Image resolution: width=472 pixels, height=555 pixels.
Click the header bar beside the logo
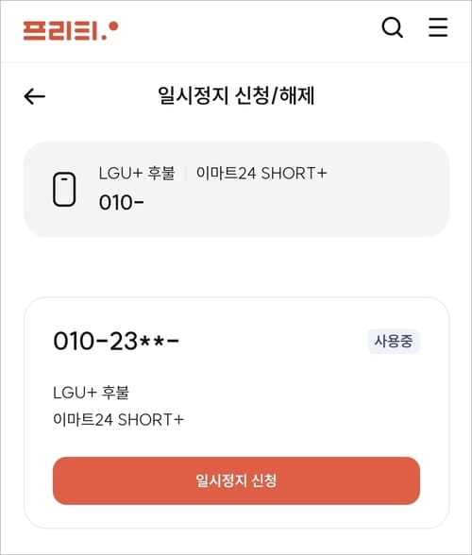(248, 31)
